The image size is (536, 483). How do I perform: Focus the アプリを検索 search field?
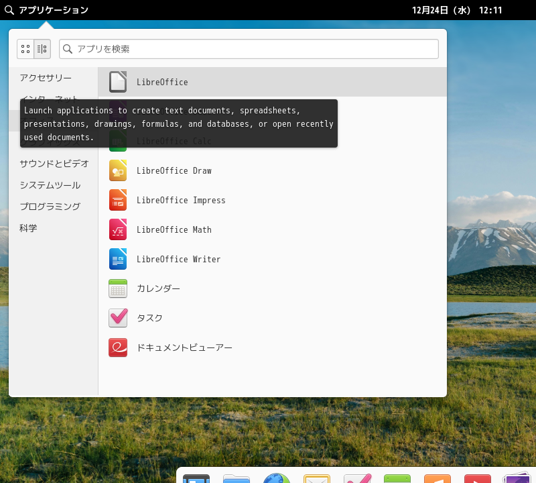point(249,49)
